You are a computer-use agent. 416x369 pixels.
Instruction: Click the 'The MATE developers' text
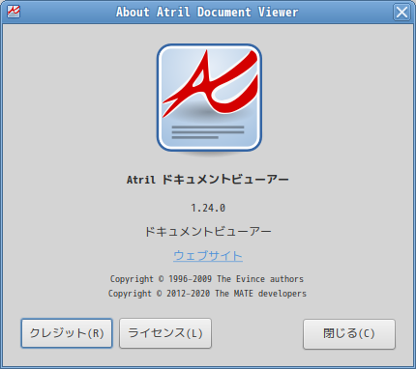tap(261, 294)
